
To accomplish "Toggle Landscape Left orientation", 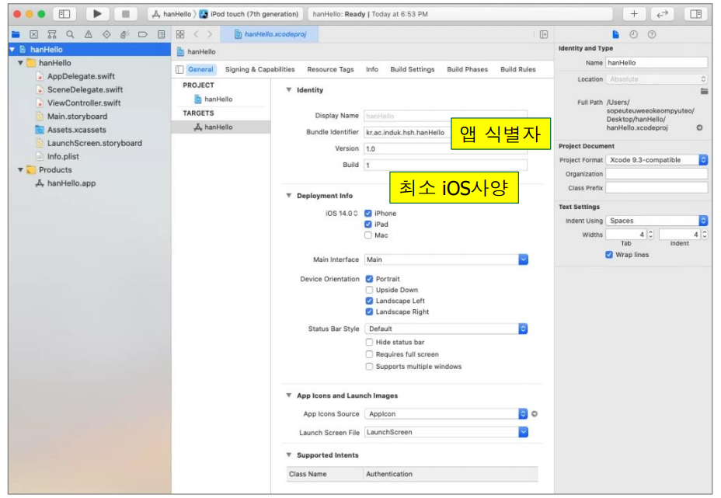I will pos(369,301).
